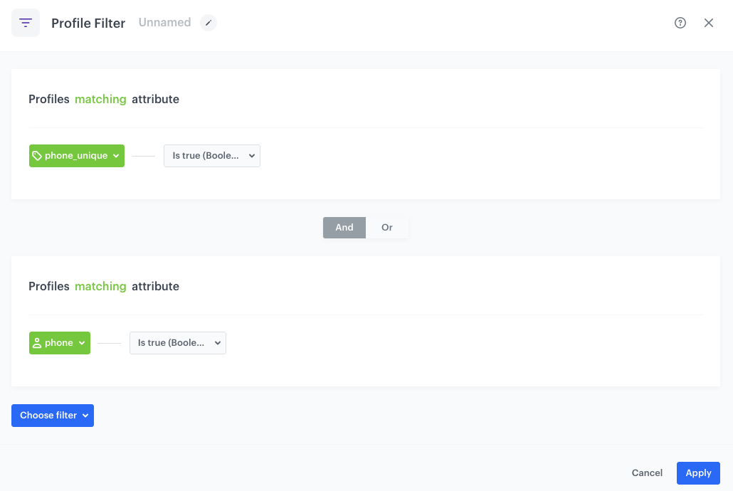Screen dimensions: 733x491
Task: Close the Profile Filter dialog with the X icon
Action: click(709, 22)
